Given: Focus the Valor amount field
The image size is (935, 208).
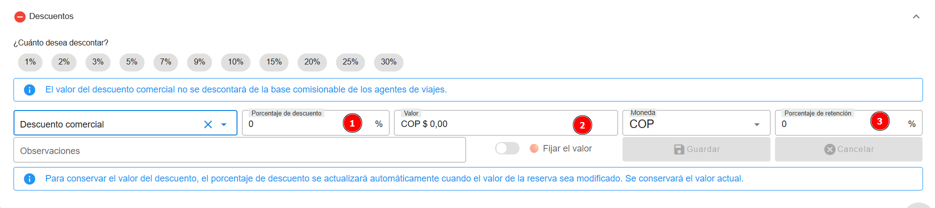Looking at the screenshot, I should (480, 124).
